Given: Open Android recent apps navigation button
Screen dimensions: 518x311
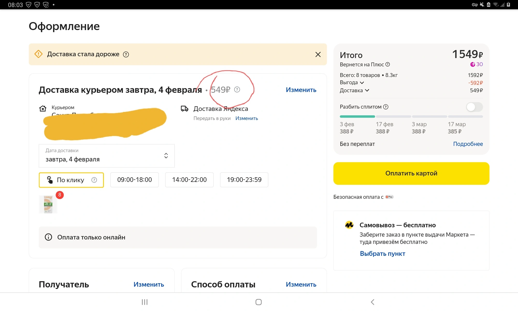Looking at the screenshot, I should click(x=145, y=302).
